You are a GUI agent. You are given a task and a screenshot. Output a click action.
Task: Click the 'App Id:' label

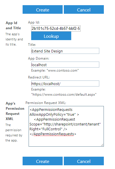[34, 22]
